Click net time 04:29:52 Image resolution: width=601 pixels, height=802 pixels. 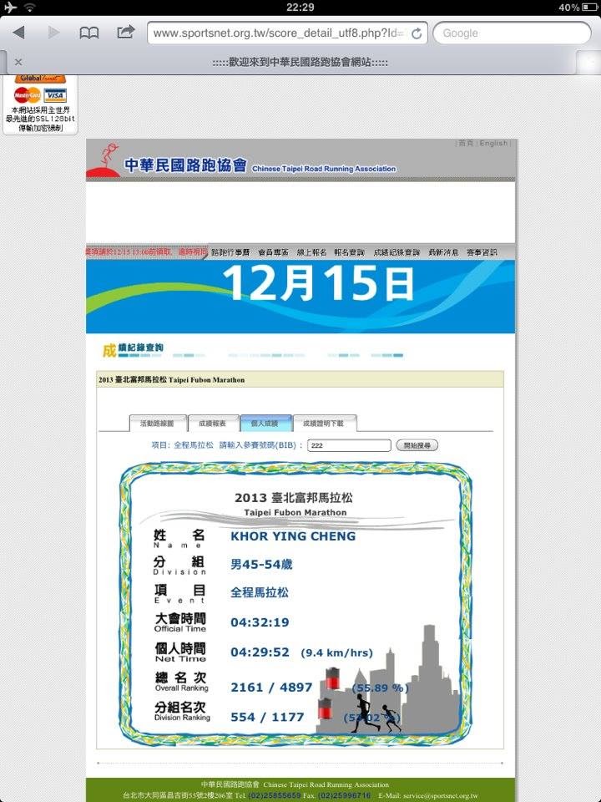click(x=260, y=652)
